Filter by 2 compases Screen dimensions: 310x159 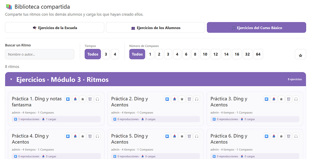point(159,54)
